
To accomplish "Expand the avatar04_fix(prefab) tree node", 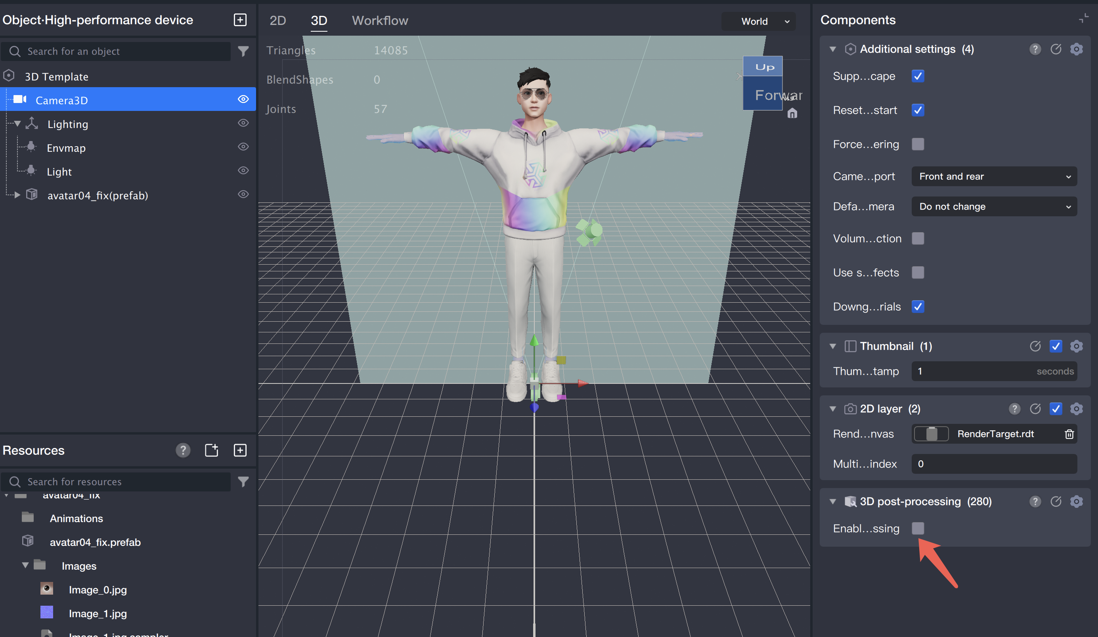I will click(x=17, y=195).
